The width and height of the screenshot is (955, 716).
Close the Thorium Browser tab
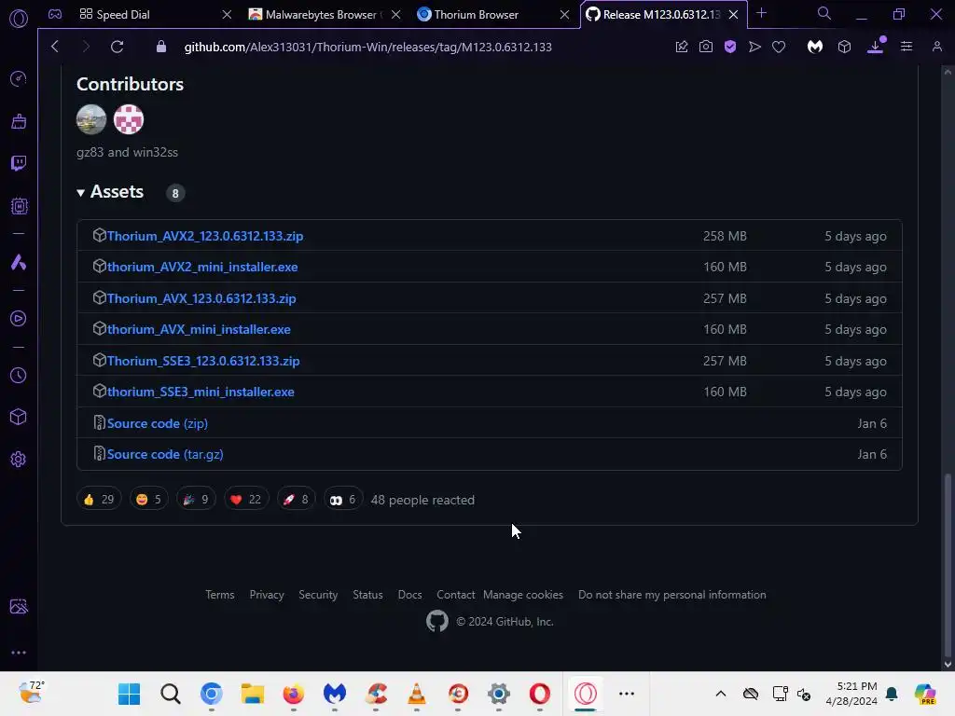point(564,15)
